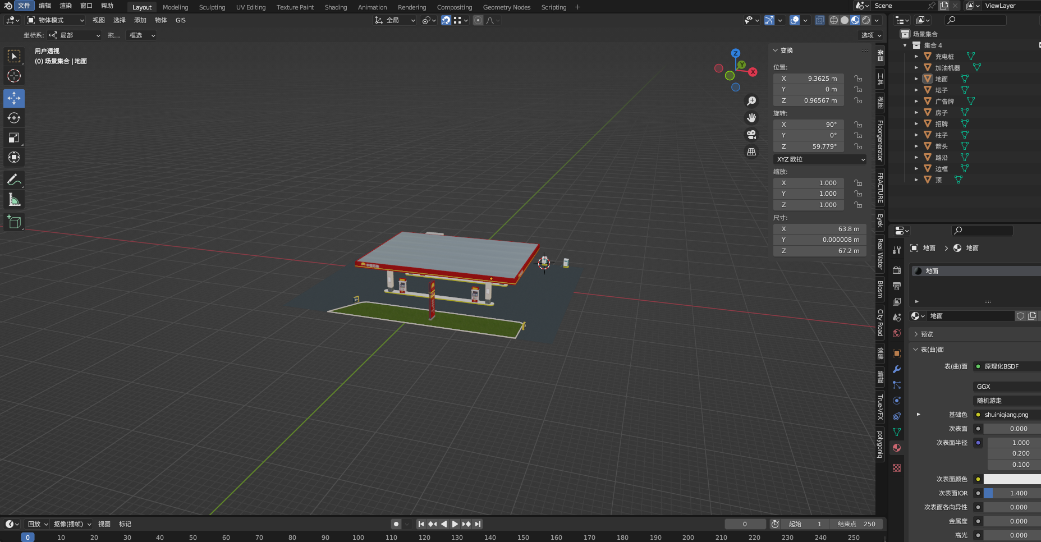Click the zoom magnifier viewport icon
1041x542 pixels.
pos(751,101)
